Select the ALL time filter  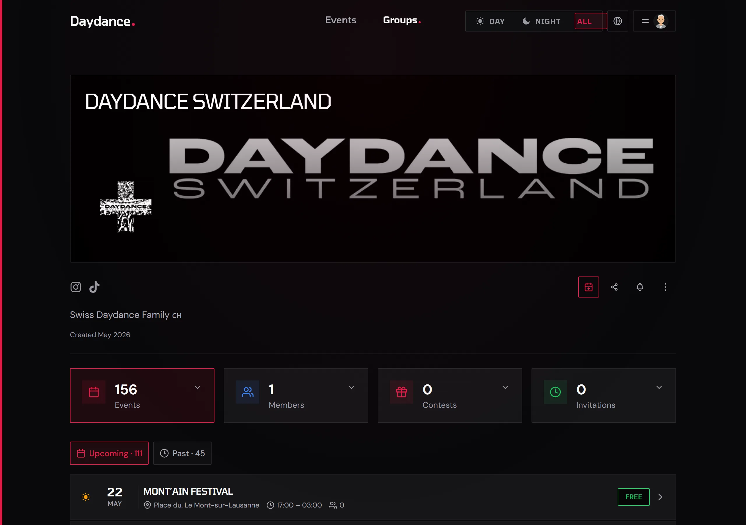tap(590, 21)
